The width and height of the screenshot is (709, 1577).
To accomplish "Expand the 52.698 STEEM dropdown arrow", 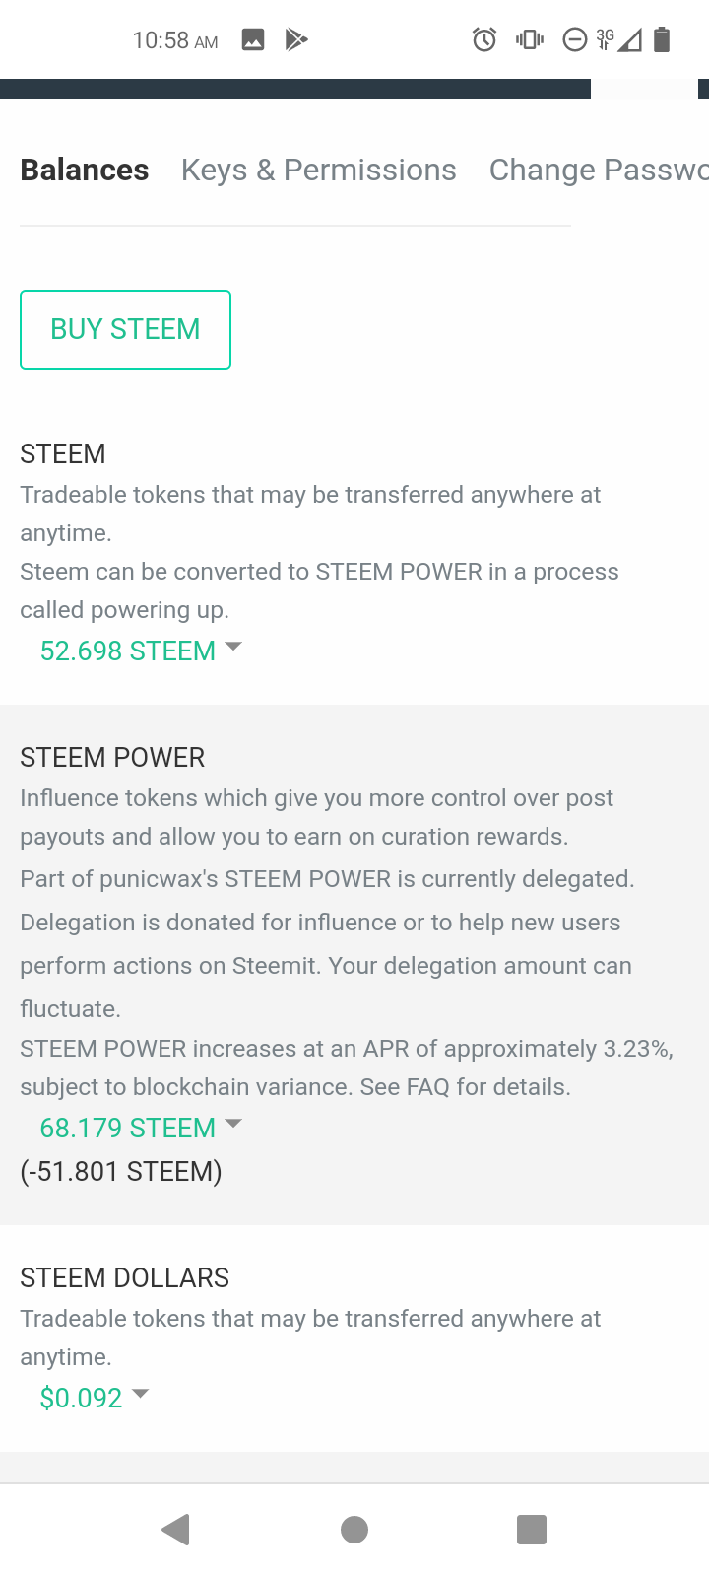I will point(233,647).
